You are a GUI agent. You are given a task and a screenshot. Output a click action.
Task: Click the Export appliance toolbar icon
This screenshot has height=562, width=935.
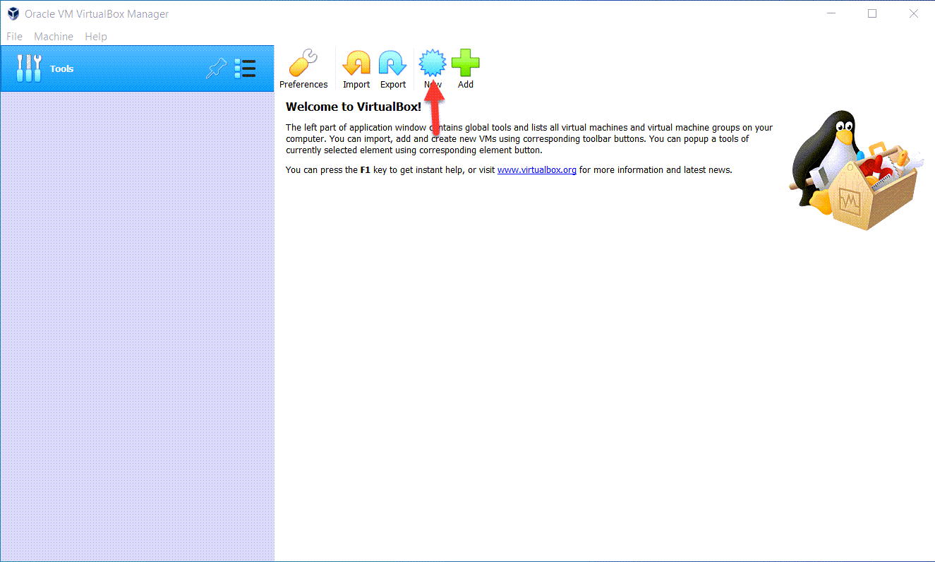click(x=392, y=65)
